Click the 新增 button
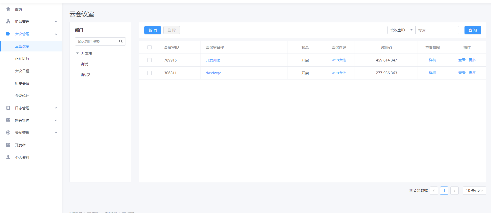Image resolution: width=491 pixels, height=213 pixels. pyautogui.click(x=153, y=30)
